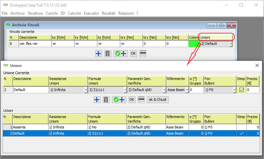Click green check plus in Unioni dialog

[x=119, y=99]
